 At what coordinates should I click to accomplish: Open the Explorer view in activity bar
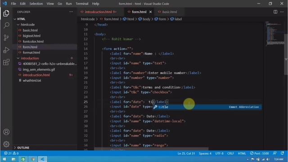click(6, 13)
